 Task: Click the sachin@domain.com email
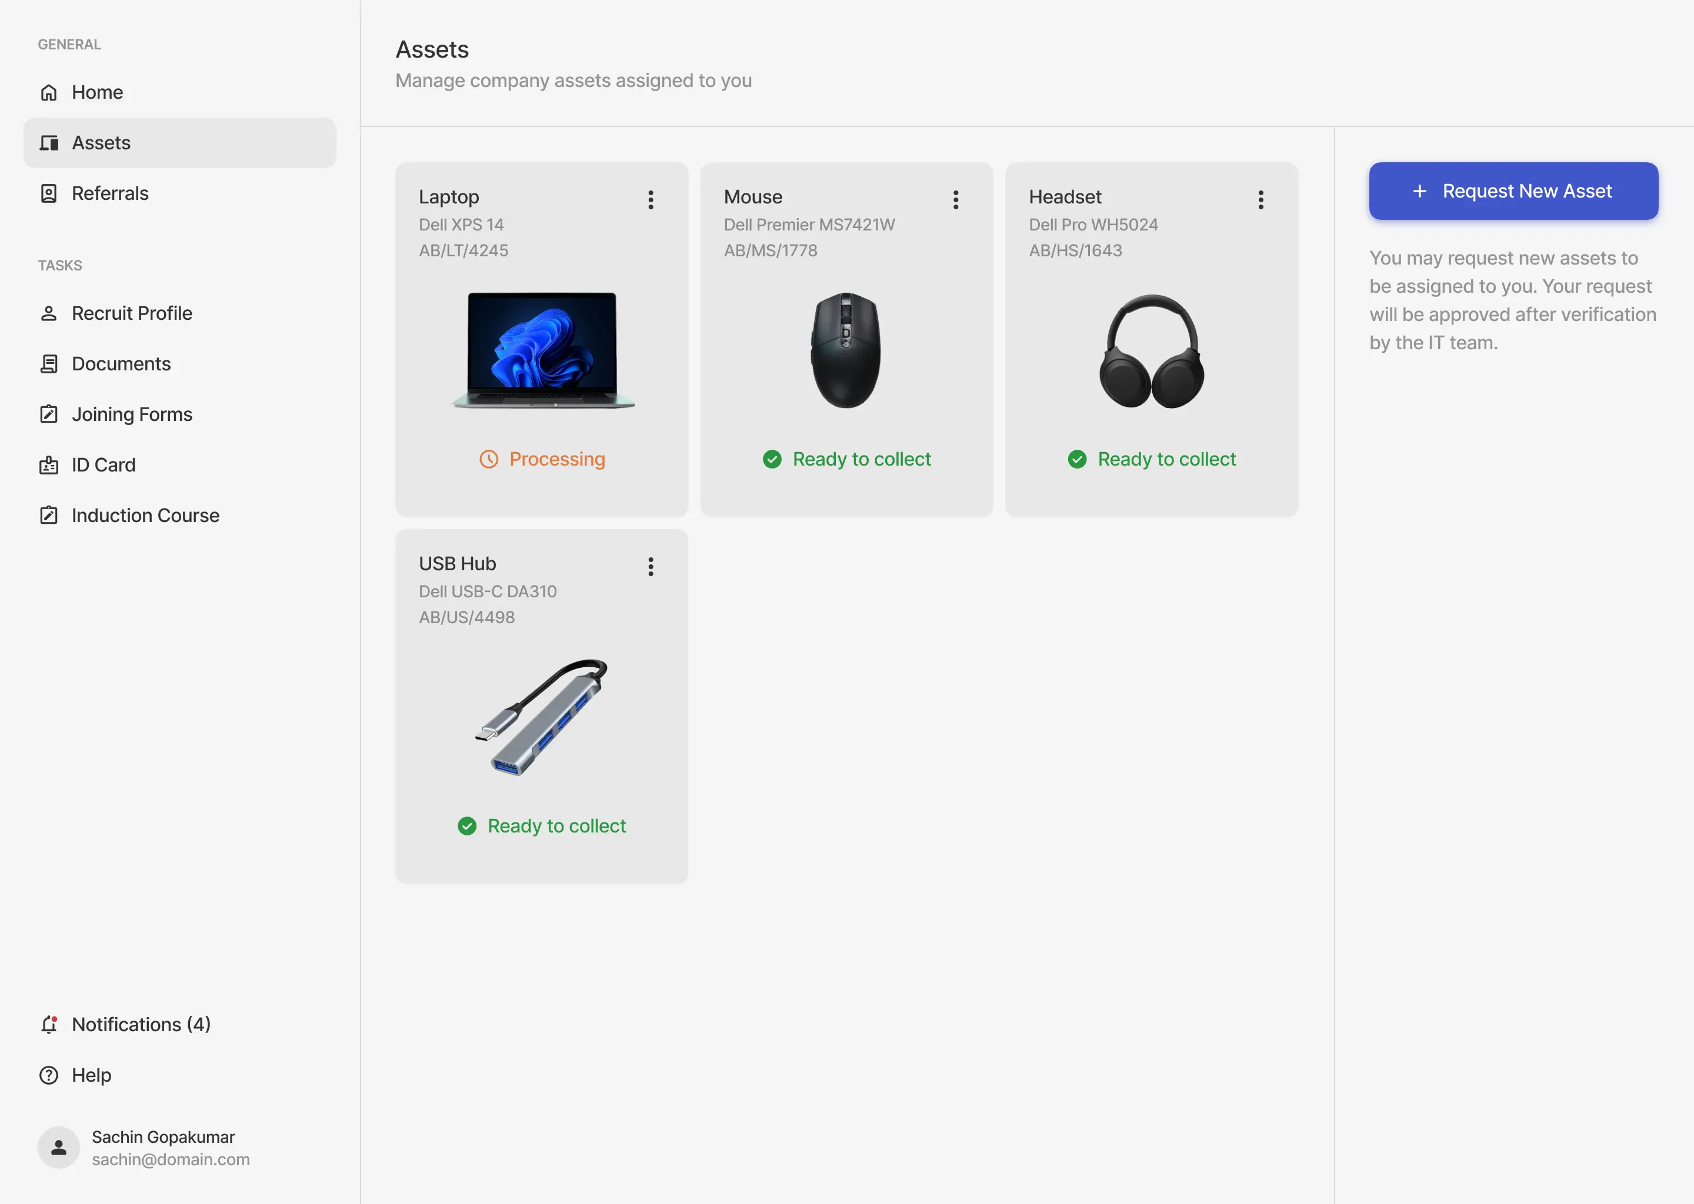[x=171, y=1159]
